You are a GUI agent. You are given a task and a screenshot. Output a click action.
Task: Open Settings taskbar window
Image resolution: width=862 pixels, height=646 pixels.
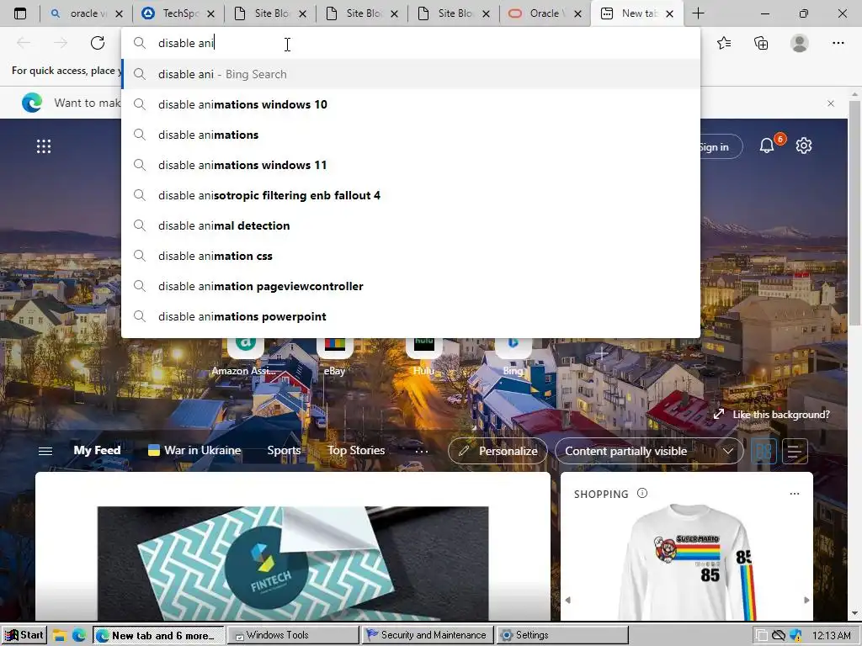point(562,636)
